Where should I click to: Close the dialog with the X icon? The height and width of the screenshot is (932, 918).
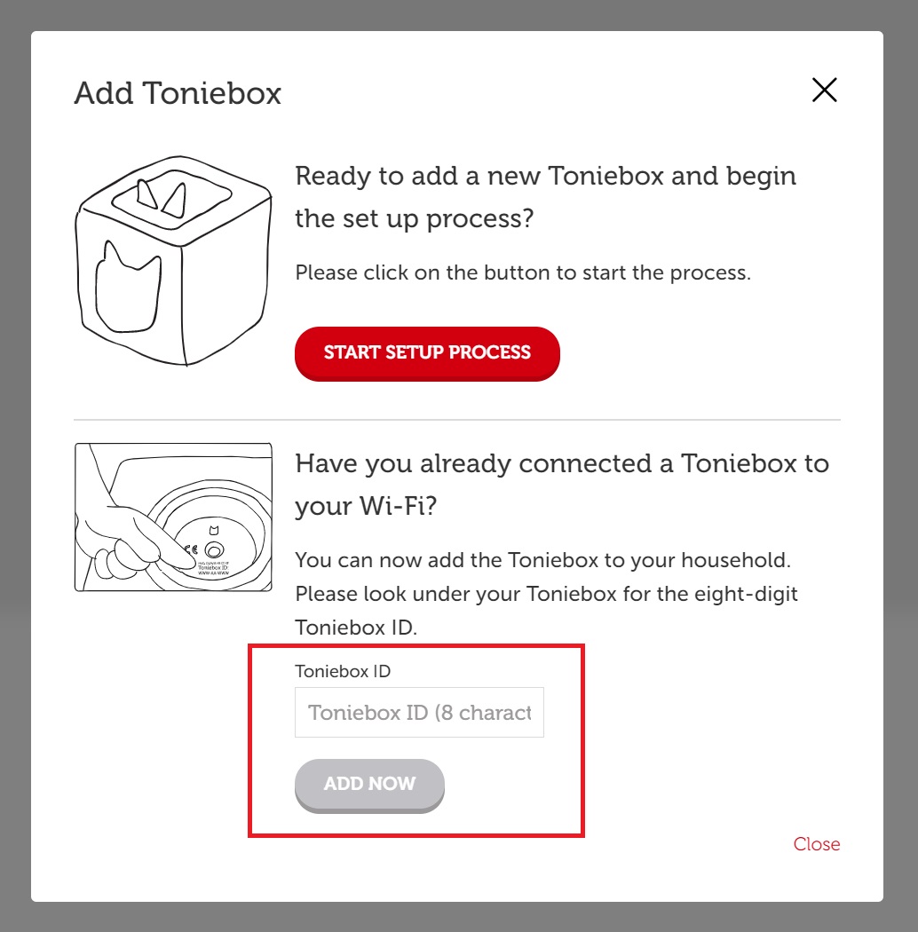pos(824,90)
